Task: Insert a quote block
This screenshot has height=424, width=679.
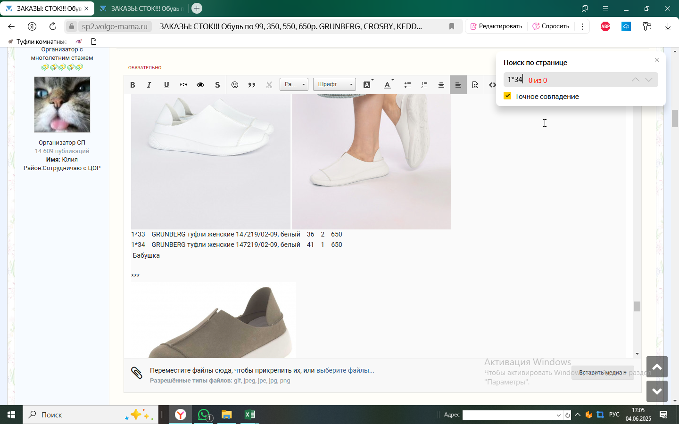Action: (x=252, y=85)
